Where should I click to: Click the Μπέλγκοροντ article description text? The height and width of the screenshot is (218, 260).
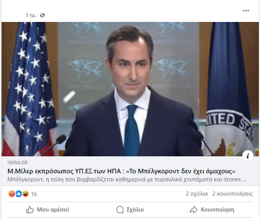point(127,179)
